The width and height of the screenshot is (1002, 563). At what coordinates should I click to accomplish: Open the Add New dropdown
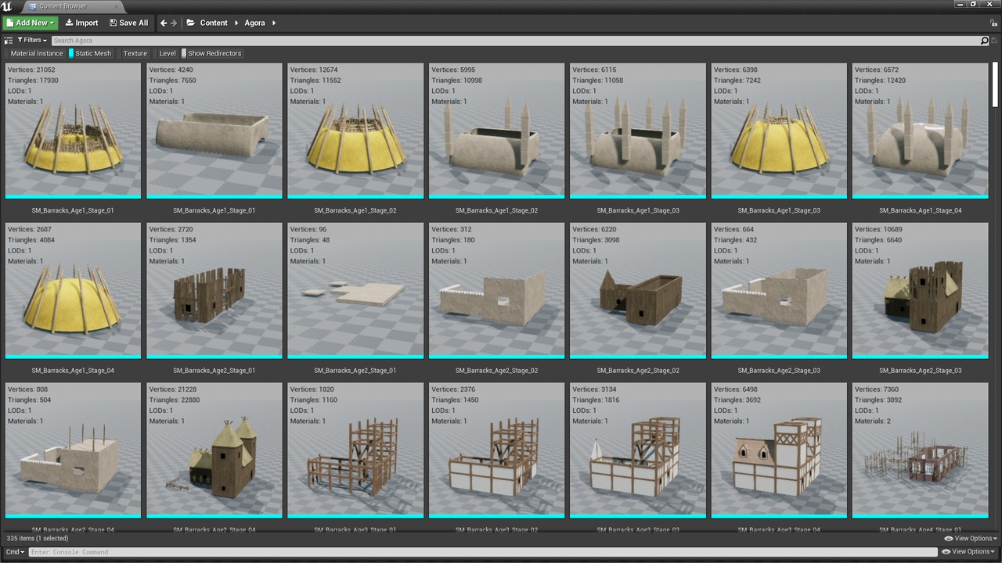click(x=31, y=23)
